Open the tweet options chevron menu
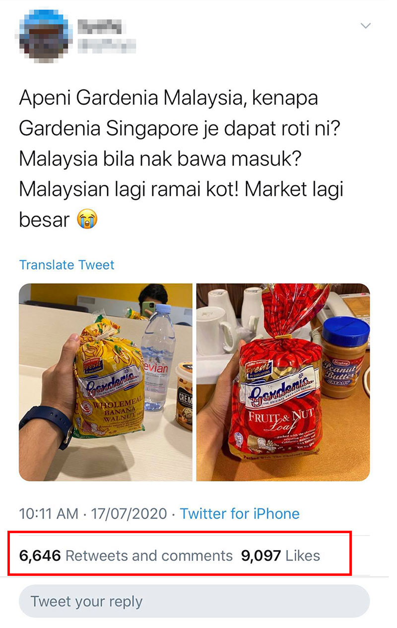Viewport: 397px width, 628px height. [x=365, y=26]
